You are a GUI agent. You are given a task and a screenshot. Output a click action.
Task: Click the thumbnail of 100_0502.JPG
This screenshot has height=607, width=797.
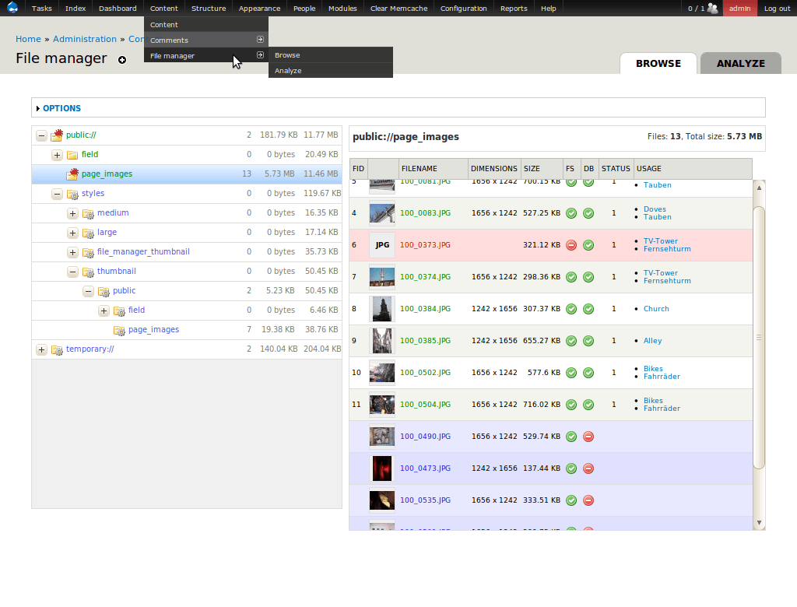tap(381, 373)
